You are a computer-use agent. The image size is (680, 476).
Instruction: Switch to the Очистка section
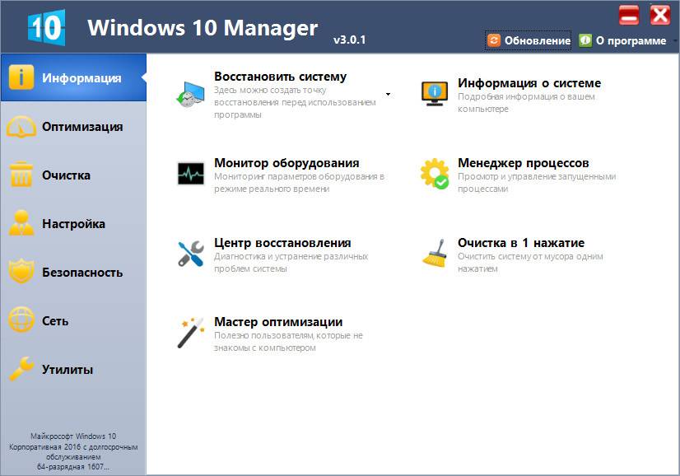[73, 175]
